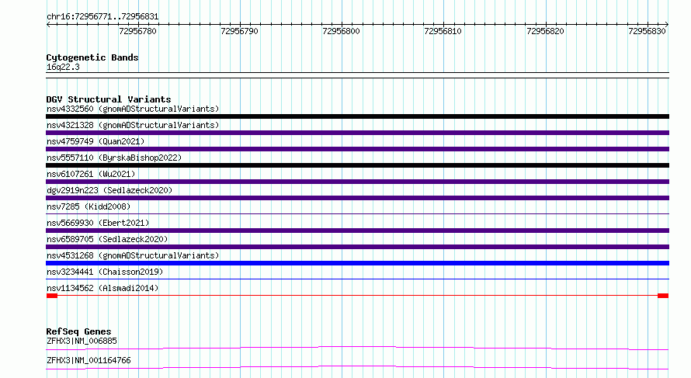Open variant nsv3234441 (Chaisson2019)
This screenshot has width=691, height=378.
(105, 272)
